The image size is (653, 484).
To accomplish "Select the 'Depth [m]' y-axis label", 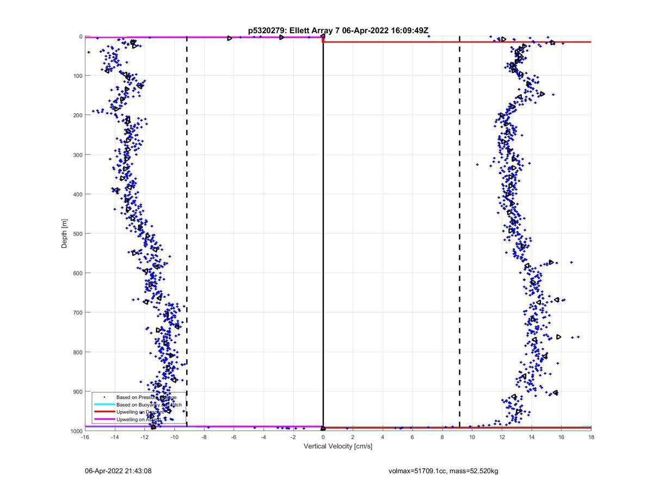I will pyautogui.click(x=64, y=234).
